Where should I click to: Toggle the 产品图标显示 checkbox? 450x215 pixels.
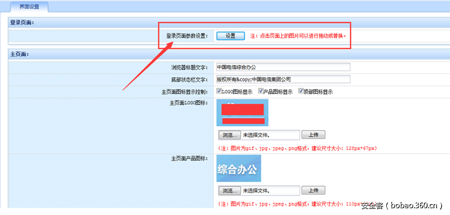pos(261,91)
